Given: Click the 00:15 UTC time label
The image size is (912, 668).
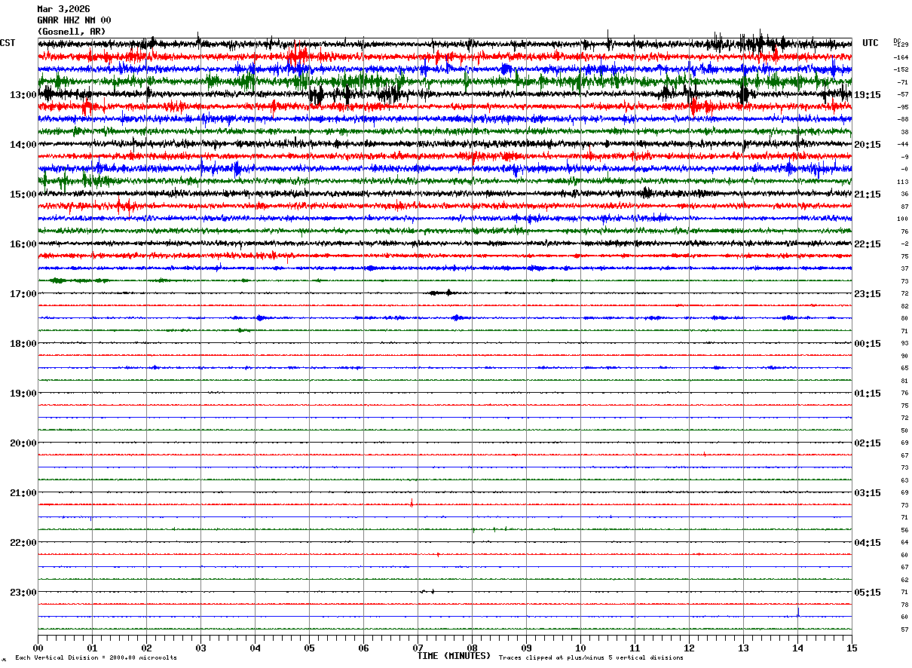Looking at the screenshot, I should pos(868,344).
